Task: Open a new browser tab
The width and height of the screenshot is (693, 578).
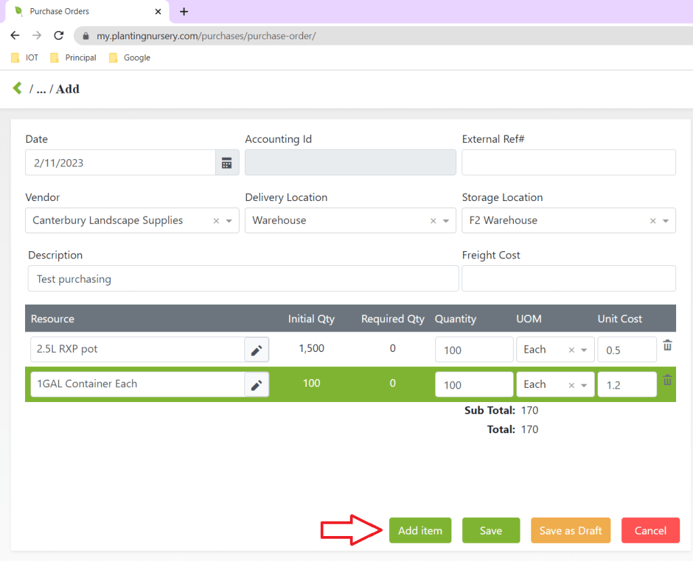Action: (184, 12)
